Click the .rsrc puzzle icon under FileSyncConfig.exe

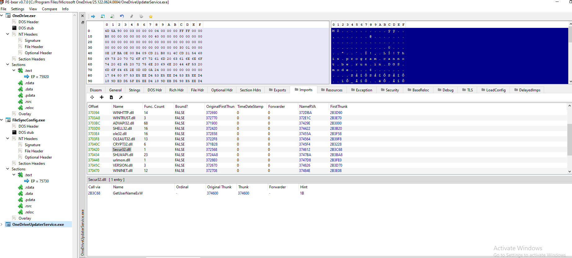coord(20,206)
